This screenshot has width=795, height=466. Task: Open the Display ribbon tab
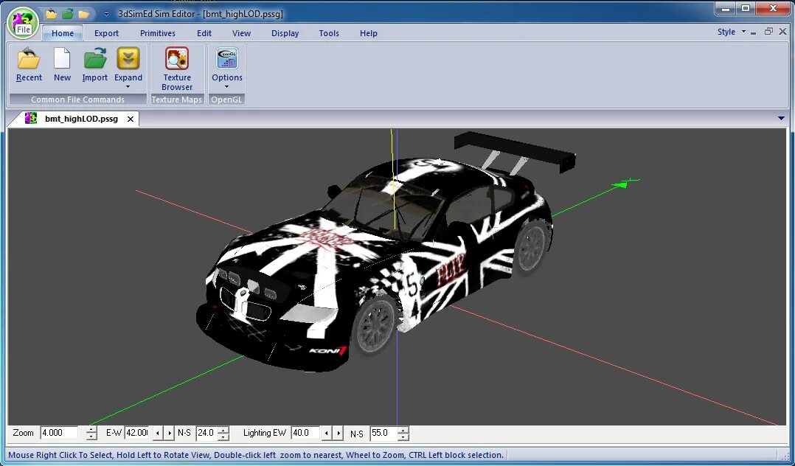tap(285, 33)
